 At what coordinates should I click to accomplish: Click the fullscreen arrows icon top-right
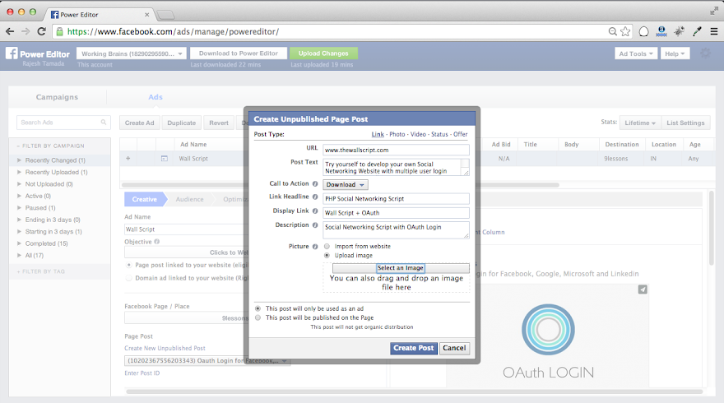pos(714,11)
